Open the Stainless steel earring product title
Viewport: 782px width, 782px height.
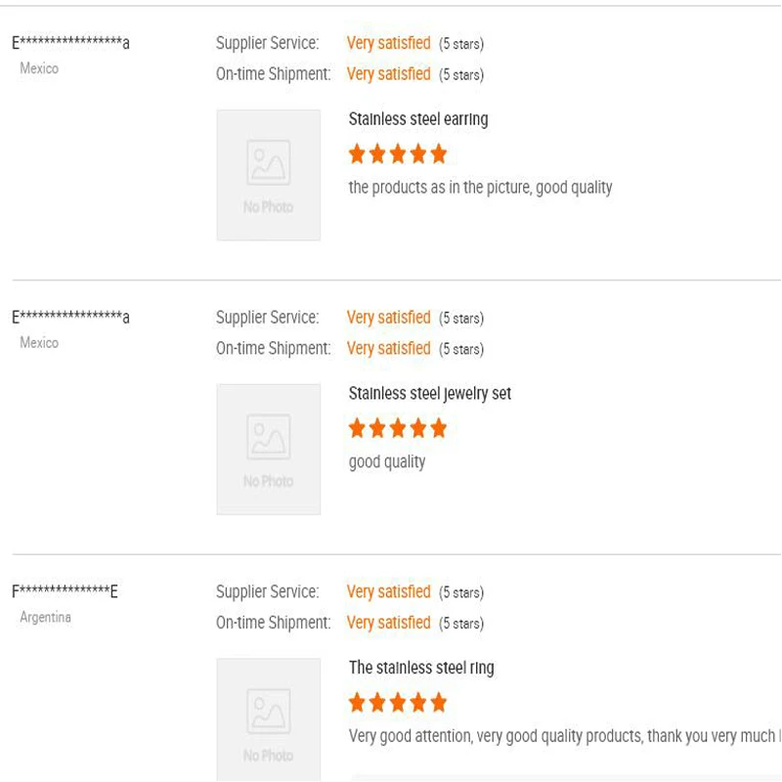[x=418, y=119]
